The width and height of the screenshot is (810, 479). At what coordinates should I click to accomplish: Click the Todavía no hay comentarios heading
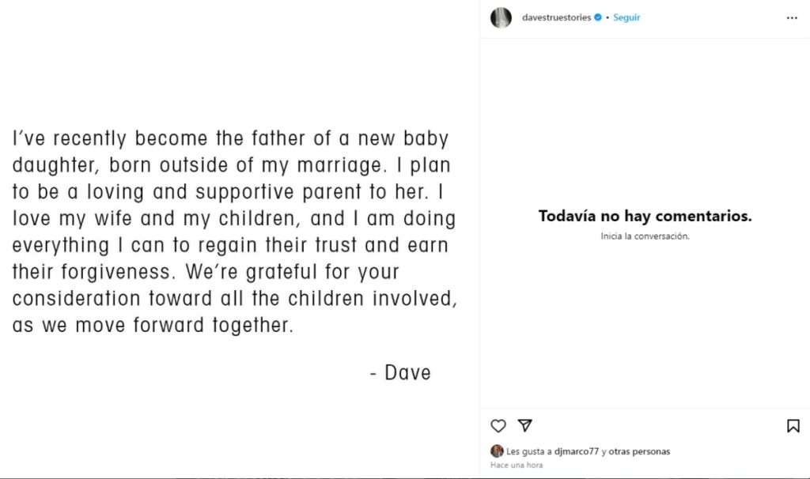(x=645, y=216)
